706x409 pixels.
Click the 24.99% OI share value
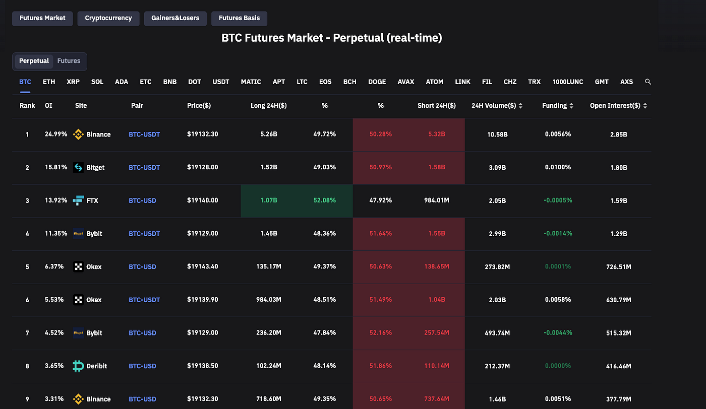56,134
